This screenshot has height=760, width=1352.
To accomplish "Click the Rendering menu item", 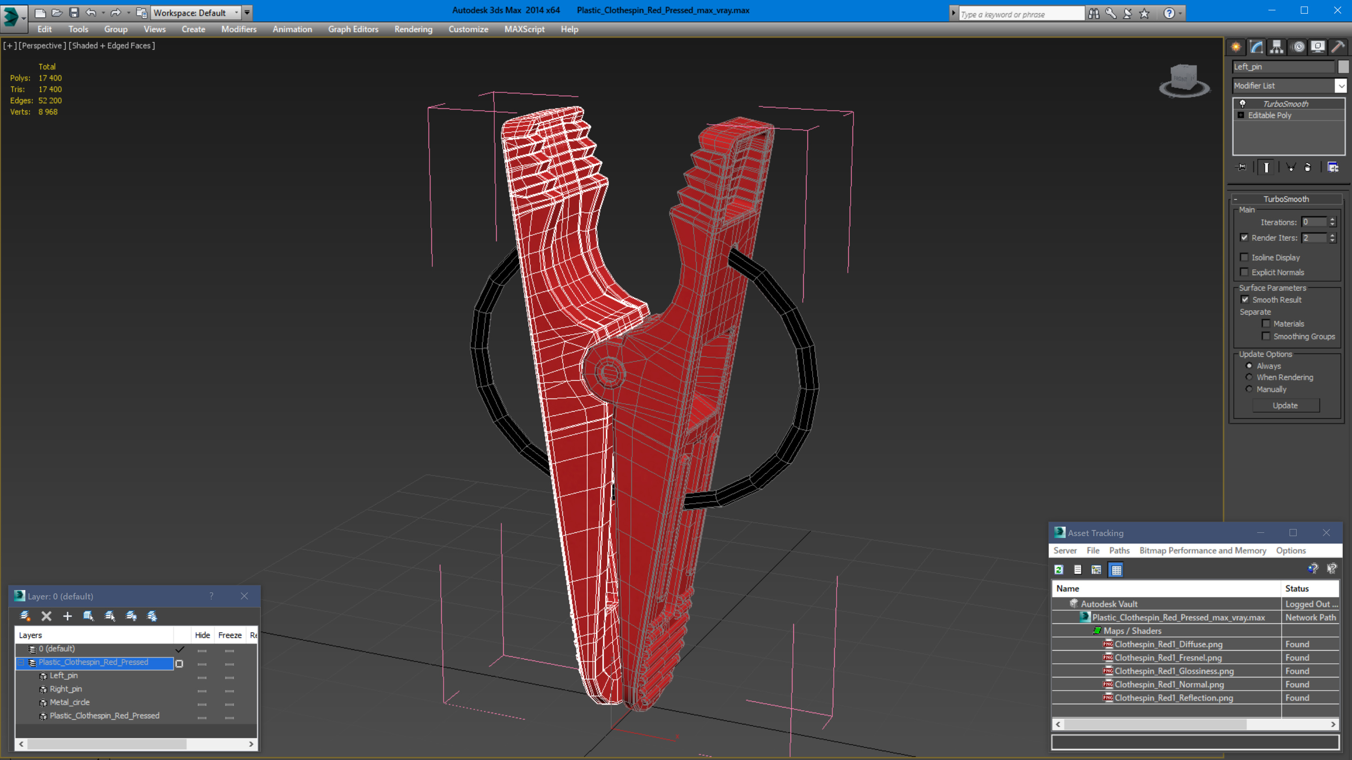I will (413, 29).
